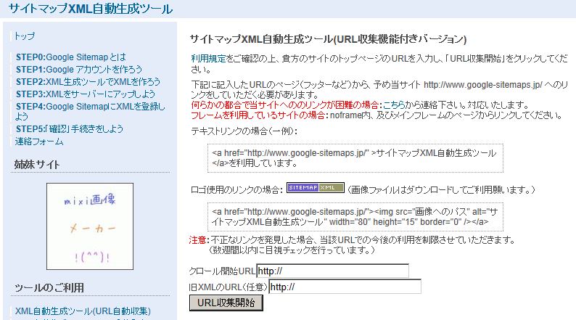Click the http://www.google-sitemaps.jp/ URL text
The width and height of the screenshot is (576, 320).
coord(482,85)
